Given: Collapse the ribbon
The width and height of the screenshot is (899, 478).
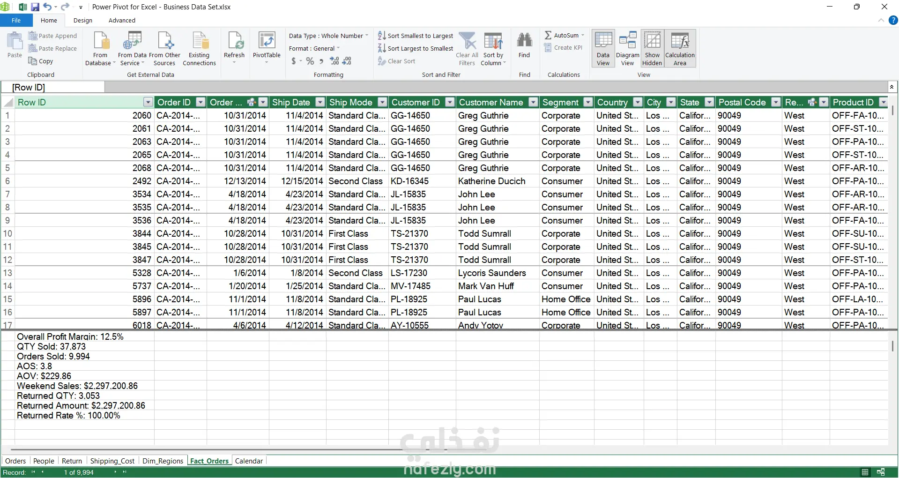Looking at the screenshot, I should (x=881, y=20).
